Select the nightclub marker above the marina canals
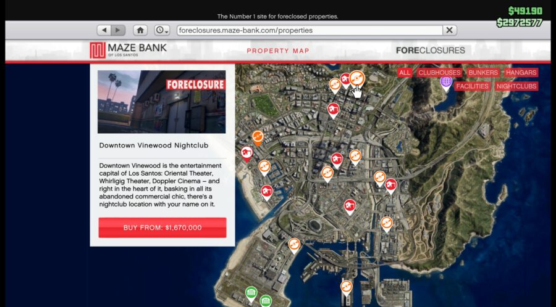 click(264, 166)
